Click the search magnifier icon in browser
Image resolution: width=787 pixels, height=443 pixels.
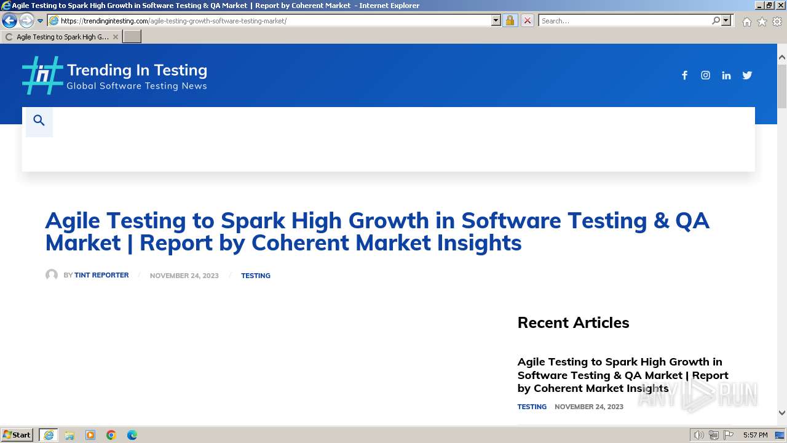716,20
